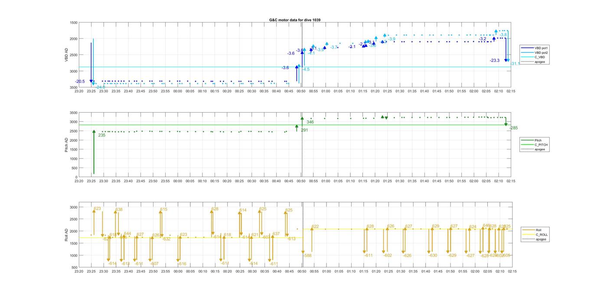Click the '235' annotation in the Pitch plot
The image size is (607, 300).
click(x=102, y=135)
